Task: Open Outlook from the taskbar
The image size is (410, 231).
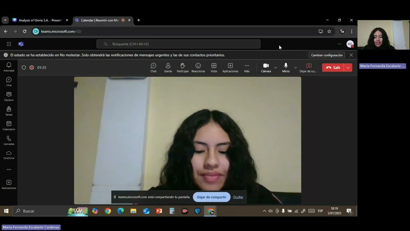Action: coord(146,211)
